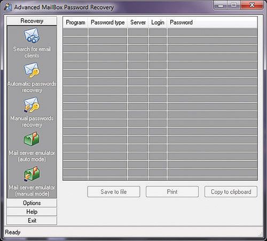Click the Save to file button
The image size is (267, 241).
tap(114, 192)
